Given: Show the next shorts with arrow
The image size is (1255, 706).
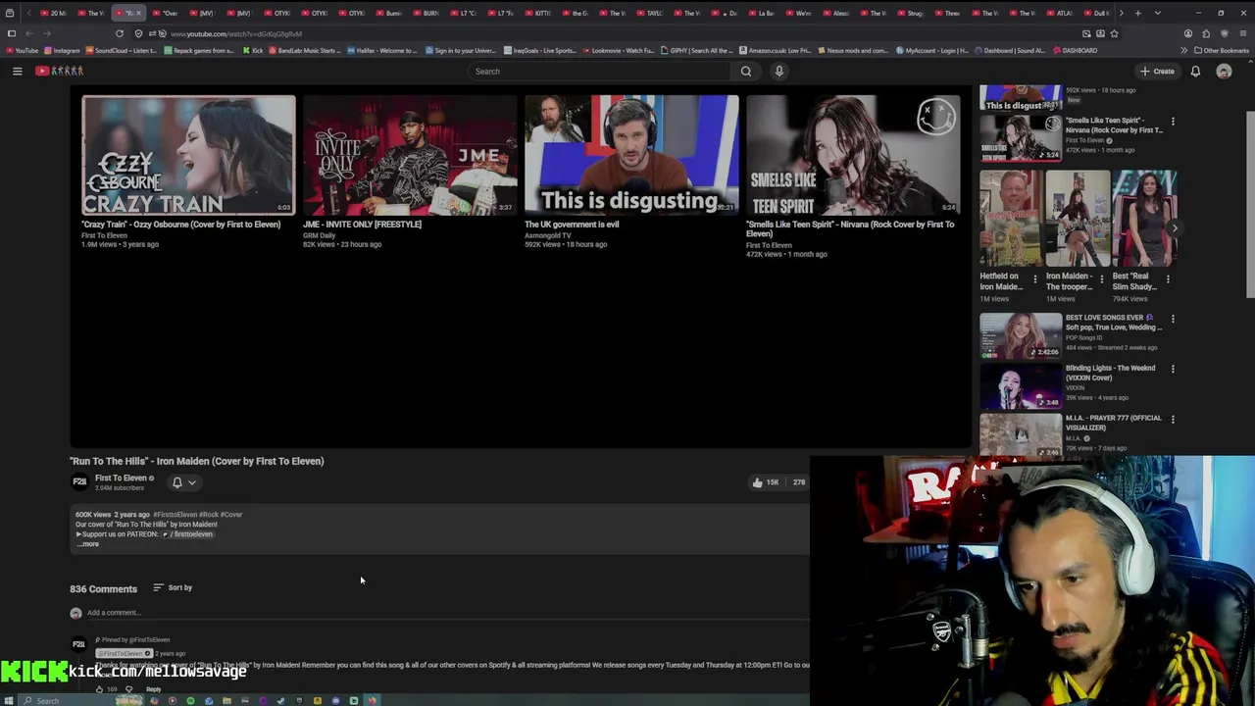Looking at the screenshot, I should click(x=1175, y=227).
